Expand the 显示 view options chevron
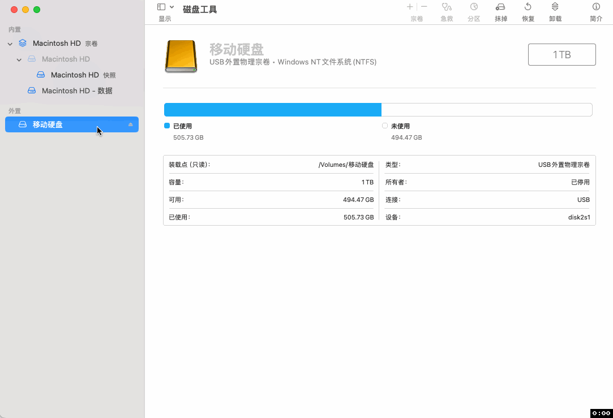 pos(172,7)
